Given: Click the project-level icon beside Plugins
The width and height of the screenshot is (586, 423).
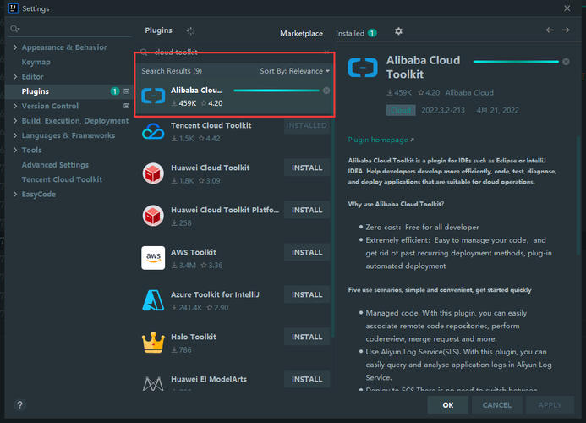Looking at the screenshot, I should click(126, 91).
